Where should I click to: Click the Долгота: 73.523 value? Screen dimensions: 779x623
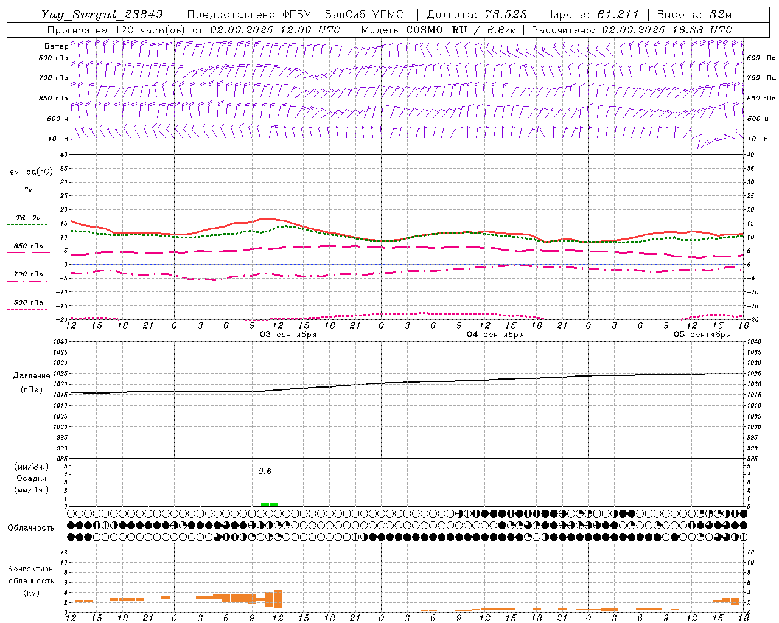477,15
